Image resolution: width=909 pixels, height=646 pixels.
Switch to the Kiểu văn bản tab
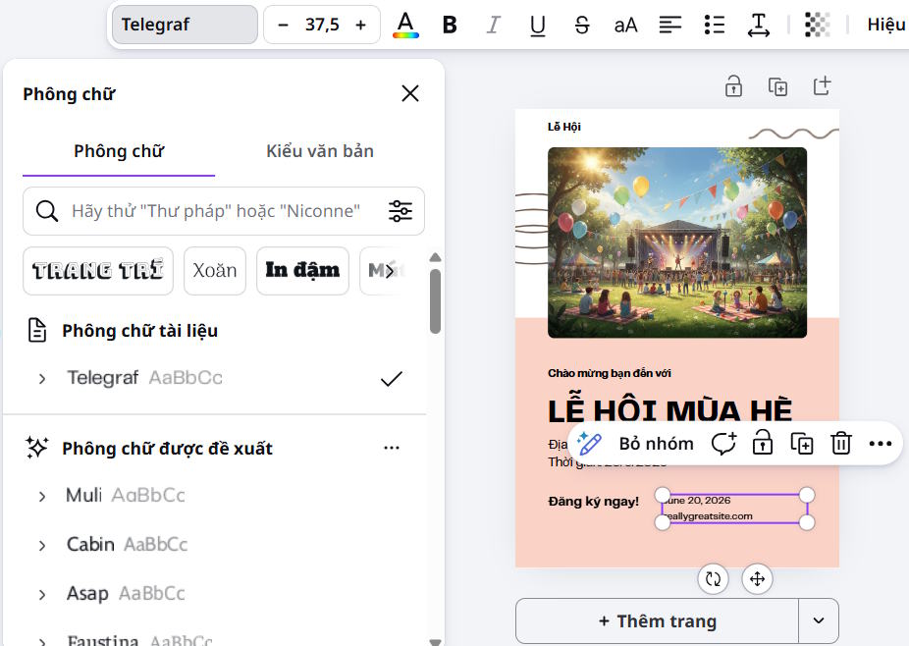click(319, 151)
